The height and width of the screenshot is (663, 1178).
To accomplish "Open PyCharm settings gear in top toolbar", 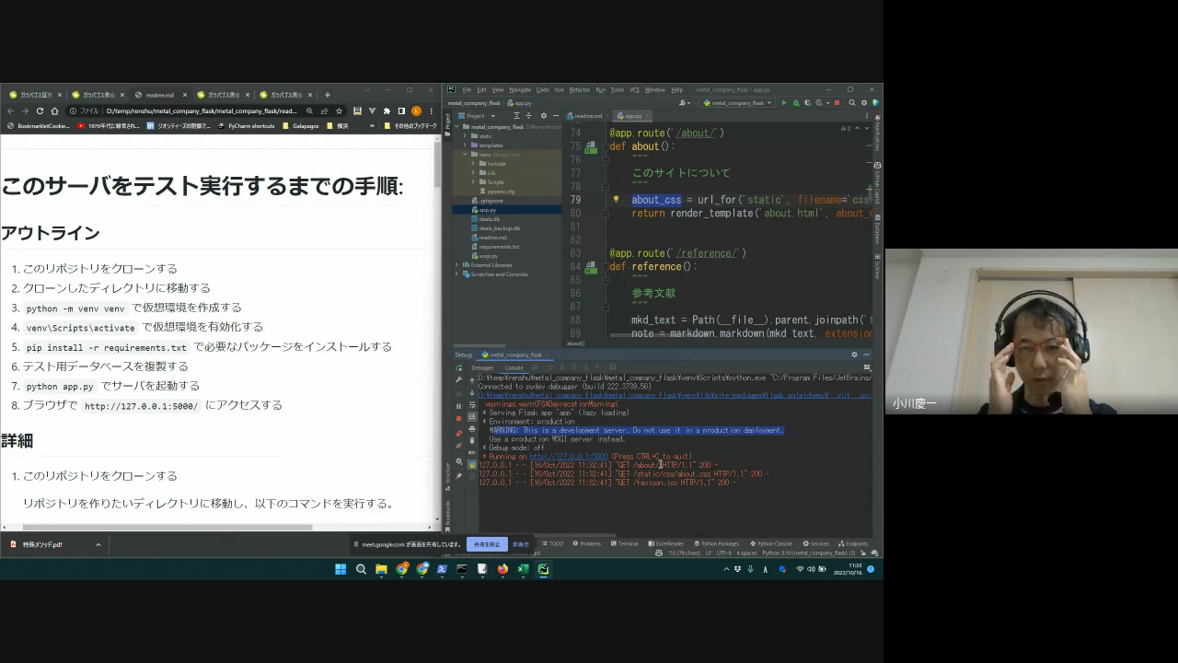I will 864,103.
